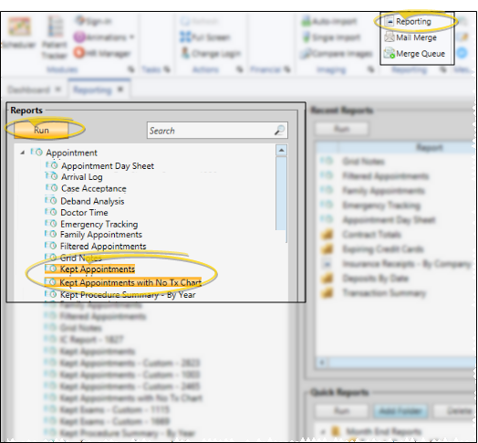Switch to the Reporting tab
478x443 pixels.
92,90
